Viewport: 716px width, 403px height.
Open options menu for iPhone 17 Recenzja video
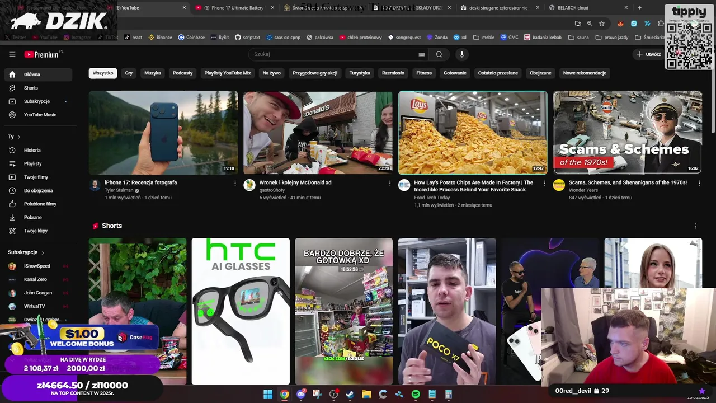click(x=235, y=183)
